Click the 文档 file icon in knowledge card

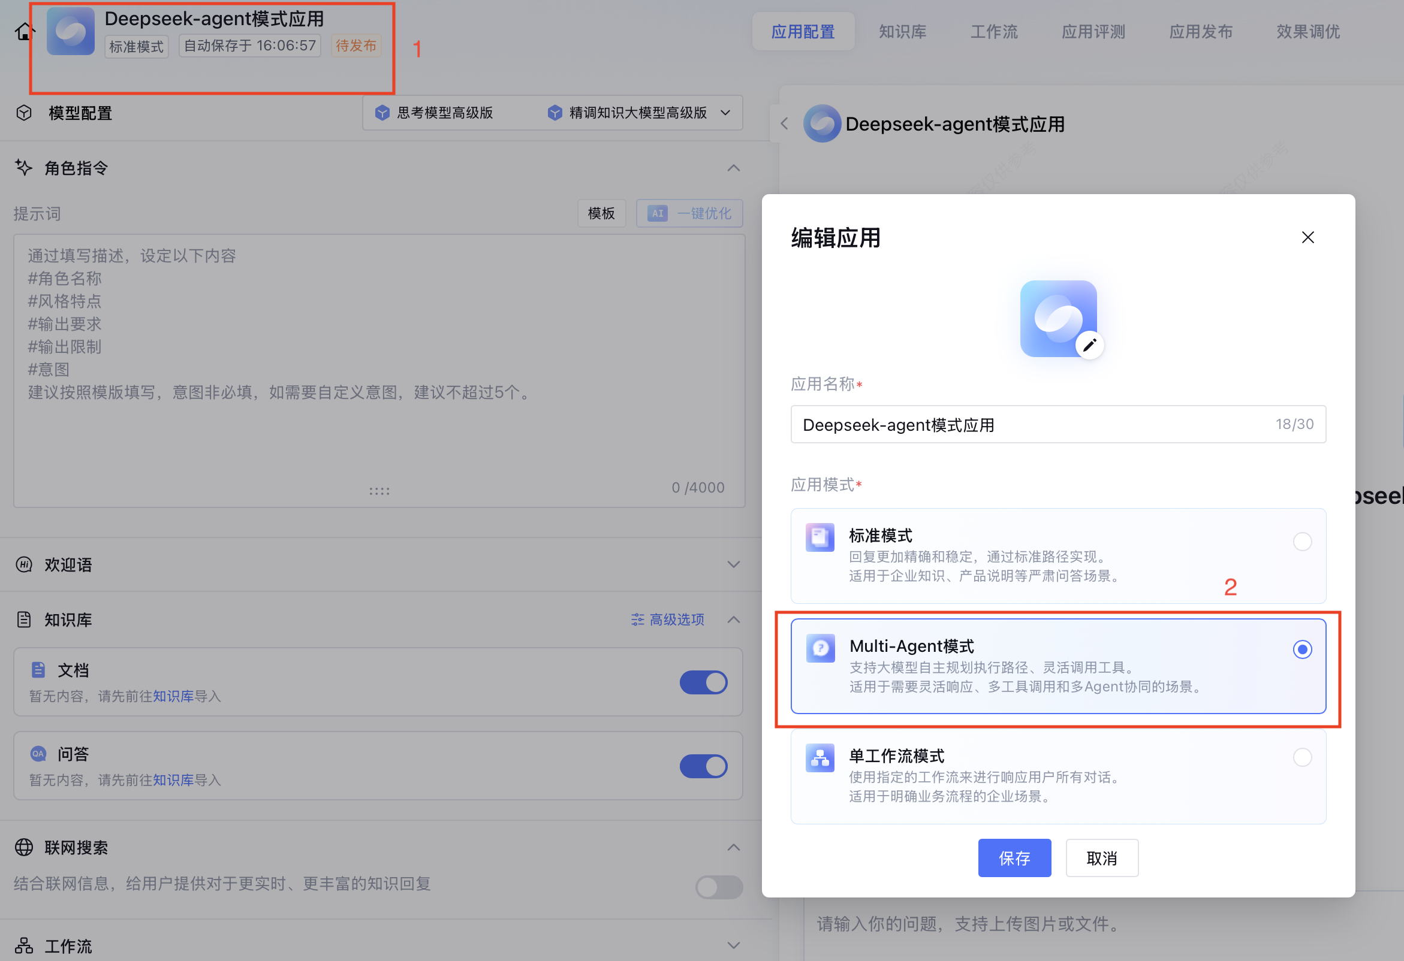[38, 669]
